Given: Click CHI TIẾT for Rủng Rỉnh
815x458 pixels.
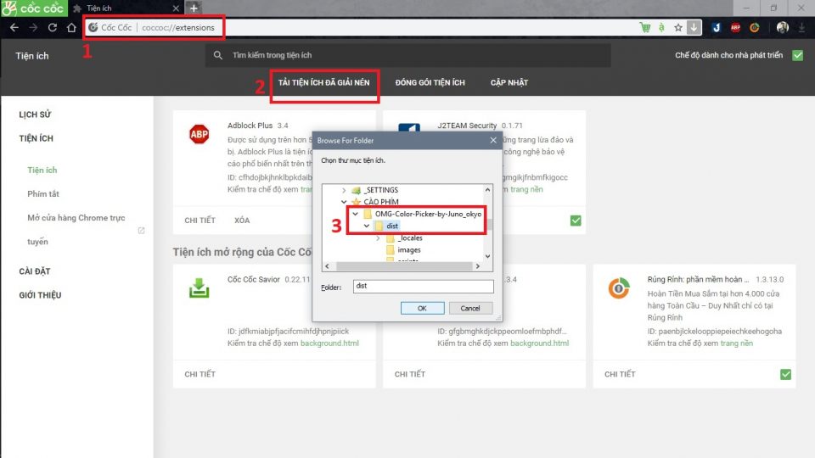Looking at the screenshot, I should [620, 374].
